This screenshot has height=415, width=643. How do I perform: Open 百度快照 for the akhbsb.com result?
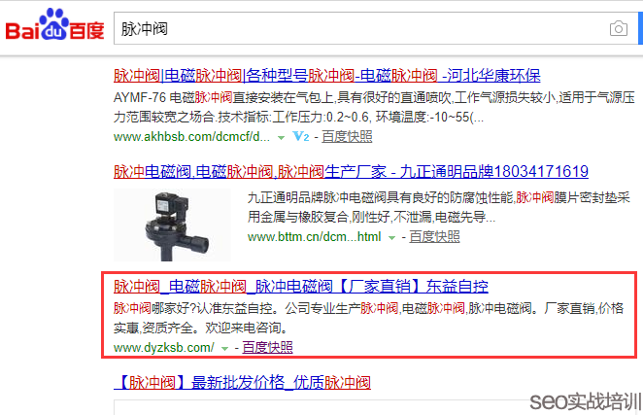[347, 137]
